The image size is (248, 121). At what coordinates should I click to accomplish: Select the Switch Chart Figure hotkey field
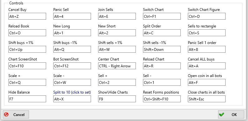coord(207,16)
